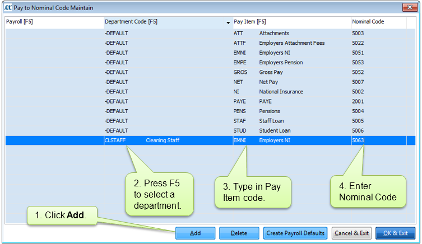Choose Cancel & Exit
This screenshot has height=244, width=422.
[x=351, y=233]
